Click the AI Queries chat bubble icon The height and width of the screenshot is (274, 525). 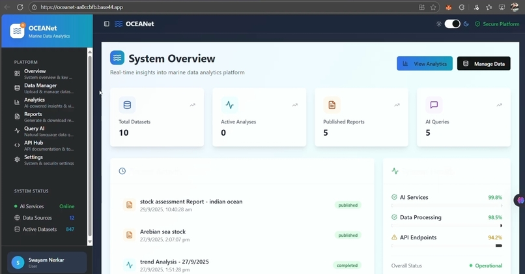[434, 104]
